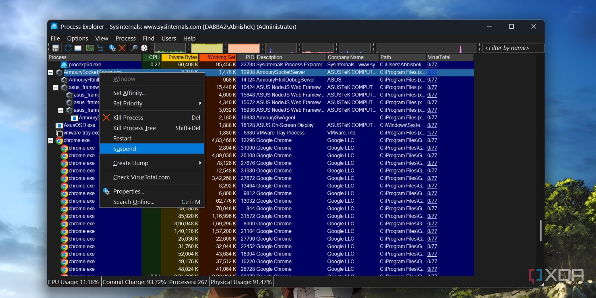
Task: Open the Set Priority submenu
Action: click(x=152, y=104)
